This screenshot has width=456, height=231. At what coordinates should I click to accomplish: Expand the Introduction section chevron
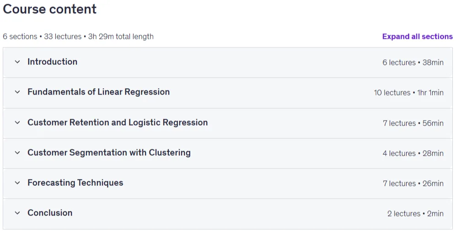(x=17, y=62)
